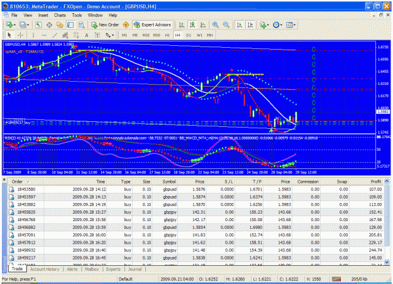This screenshot has width=393, height=284.
Task: Zoom out on the chart
Action: (x=226, y=25)
